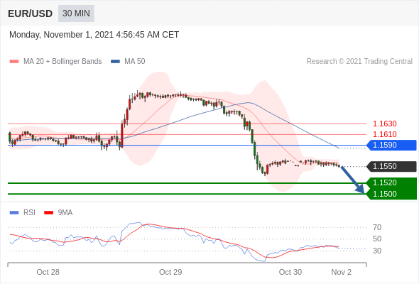This screenshot has height=284, width=419.
Task: Select the blue 1.1590 pivot price tag
Action: (391, 145)
